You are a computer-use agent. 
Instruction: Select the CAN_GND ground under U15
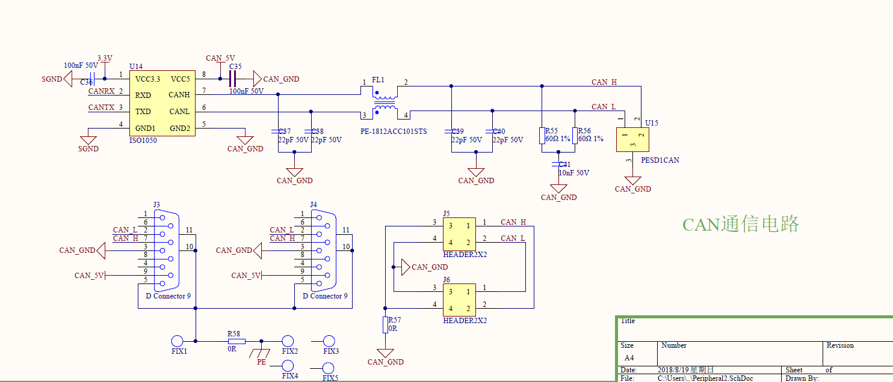pos(632,184)
